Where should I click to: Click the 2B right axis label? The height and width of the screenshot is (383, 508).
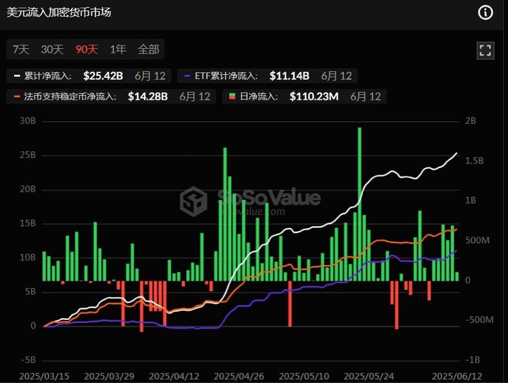point(471,121)
